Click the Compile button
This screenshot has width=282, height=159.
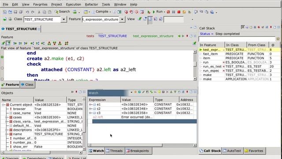(100, 12)
